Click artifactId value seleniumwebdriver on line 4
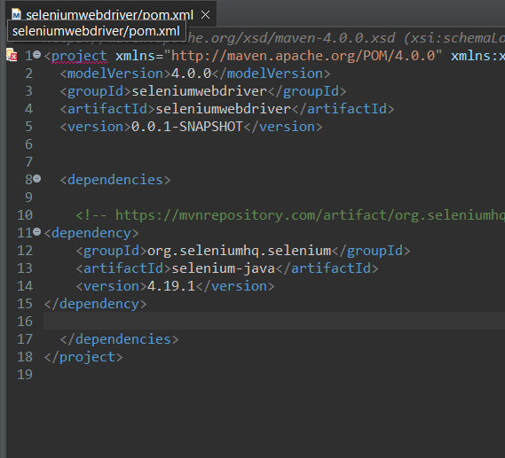 pyautogui.click(x=224, y=109)
